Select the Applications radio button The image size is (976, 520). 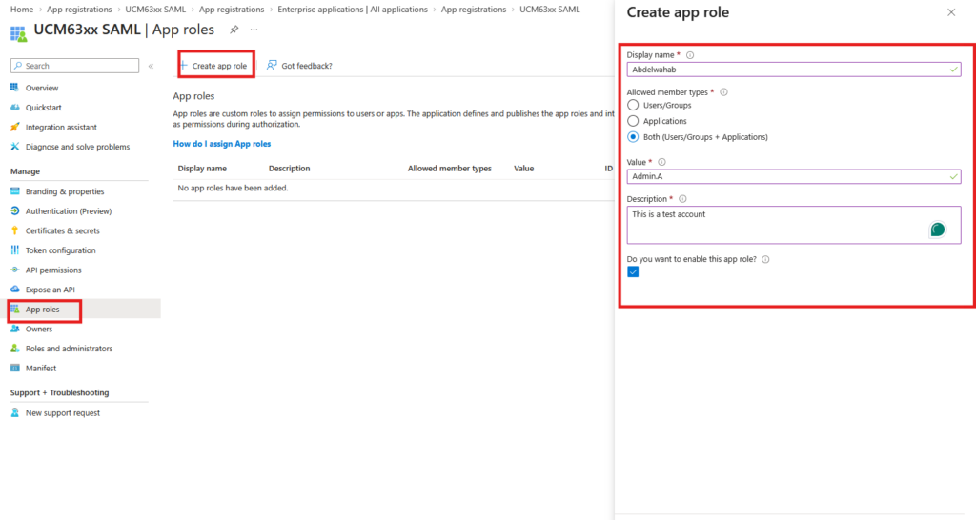coord(633,121)
